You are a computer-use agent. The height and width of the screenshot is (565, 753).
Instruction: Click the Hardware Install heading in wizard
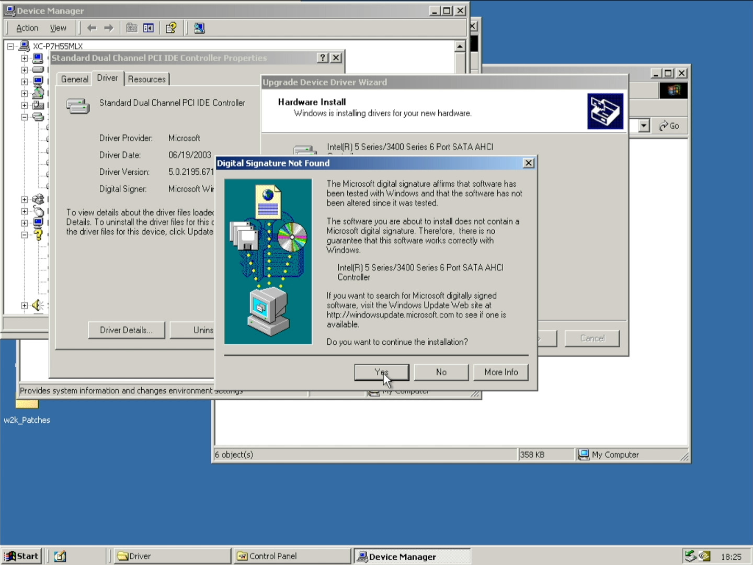pos(312,102)
